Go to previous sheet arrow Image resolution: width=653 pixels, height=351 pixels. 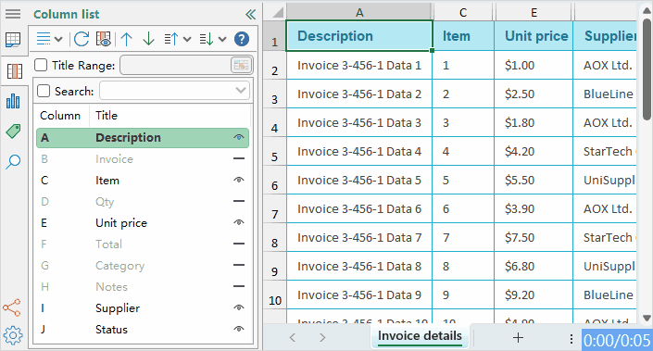[x=293, y=337]
